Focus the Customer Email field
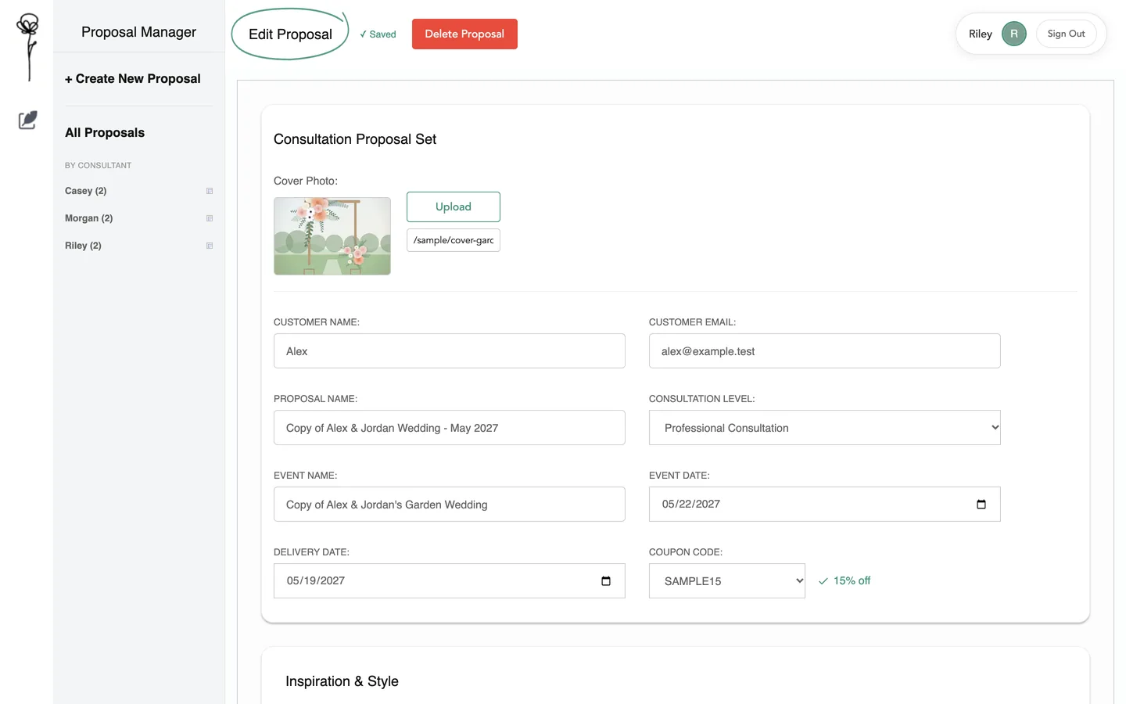 tap(824, 351)
